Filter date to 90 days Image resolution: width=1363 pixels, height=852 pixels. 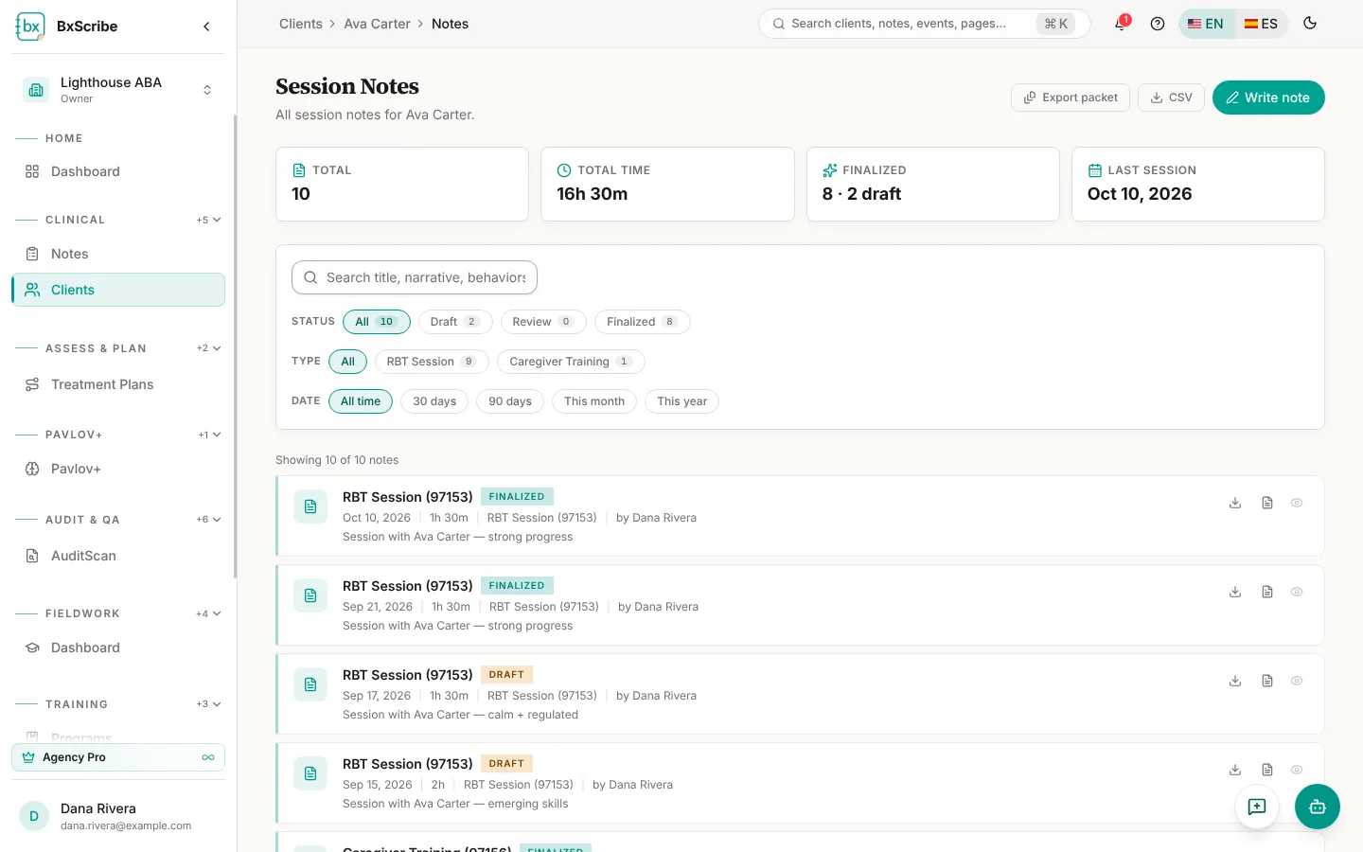[x=510, y=401]
